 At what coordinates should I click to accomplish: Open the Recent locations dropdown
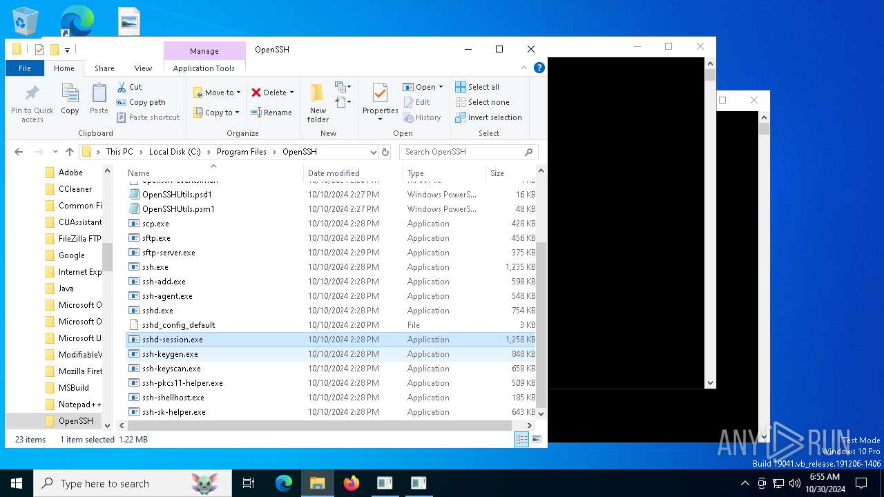click(54, 152)
